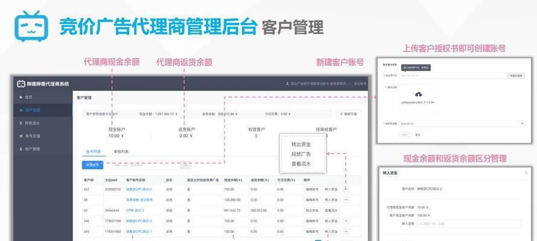Click 转出资金 in the CPM-测试-3 row
This screenshot has width=537, height=241.
(312, 211)
